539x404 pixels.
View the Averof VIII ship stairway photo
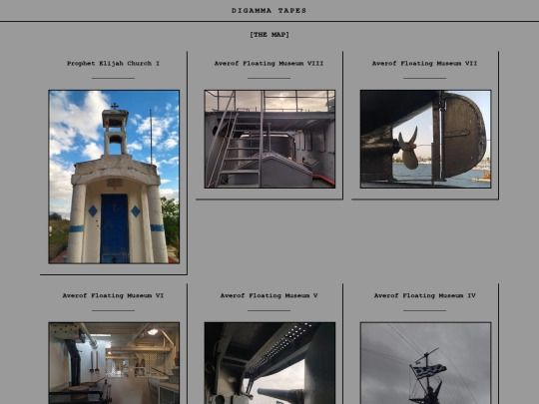[x=269, y=139]
